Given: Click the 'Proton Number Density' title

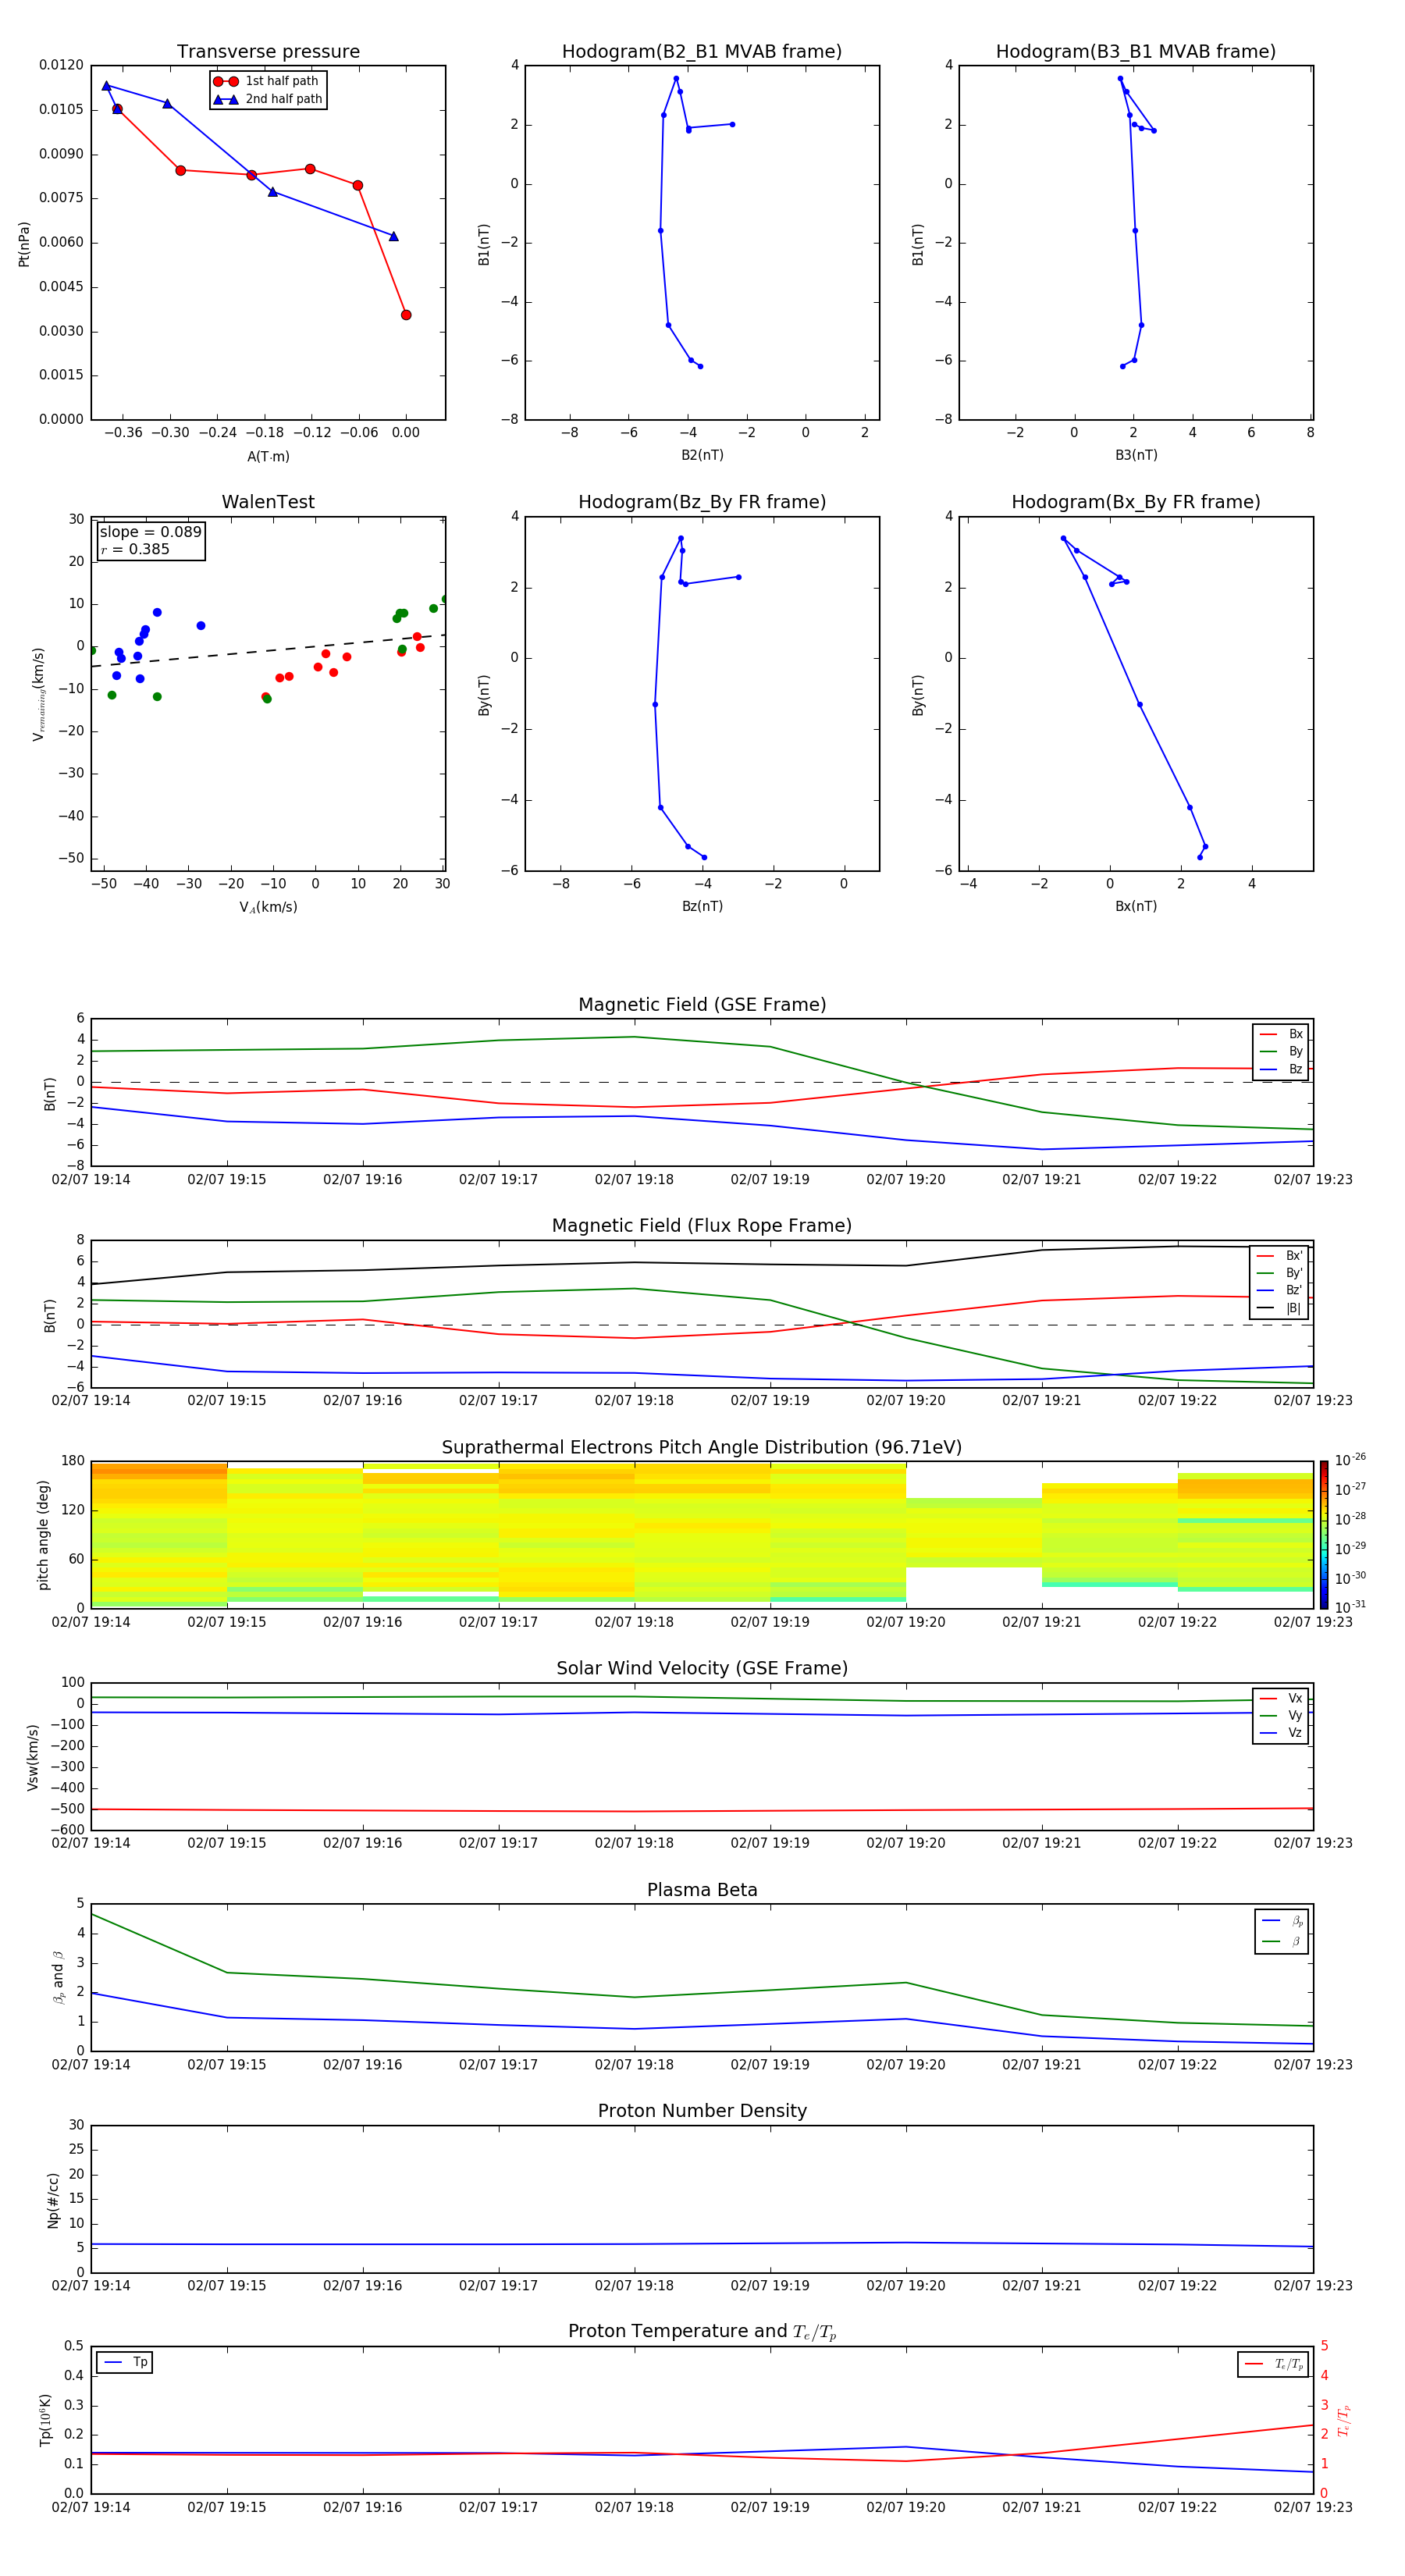Looking at the screenshot, I should click(702, 2111).
